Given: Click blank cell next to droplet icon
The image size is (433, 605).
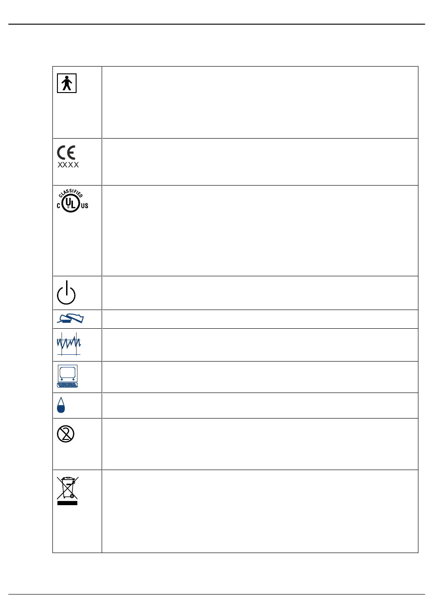Looking at the screenshot, I should pyautogui.click(x=260, y=406).
